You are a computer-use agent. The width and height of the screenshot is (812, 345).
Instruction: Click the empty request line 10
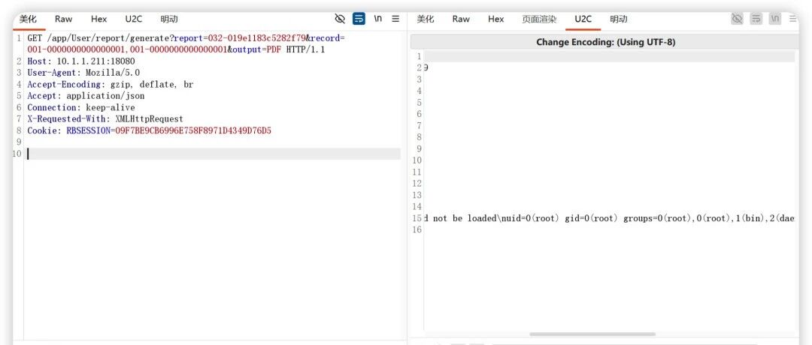214,154
